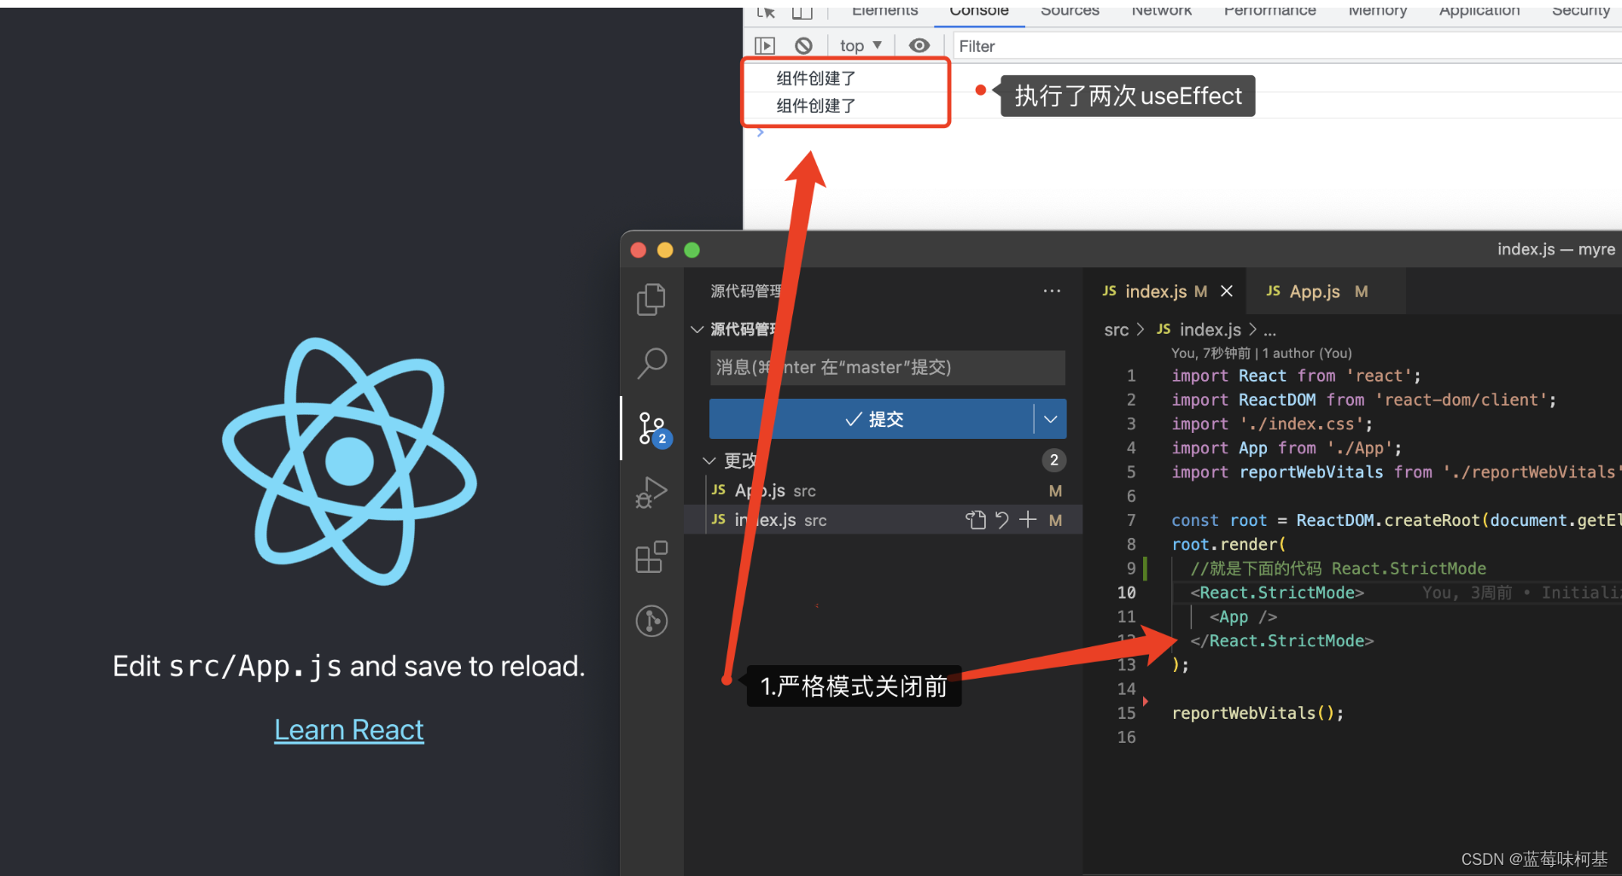Click the first 组件创建了 console log line

[x=816, y=79]
